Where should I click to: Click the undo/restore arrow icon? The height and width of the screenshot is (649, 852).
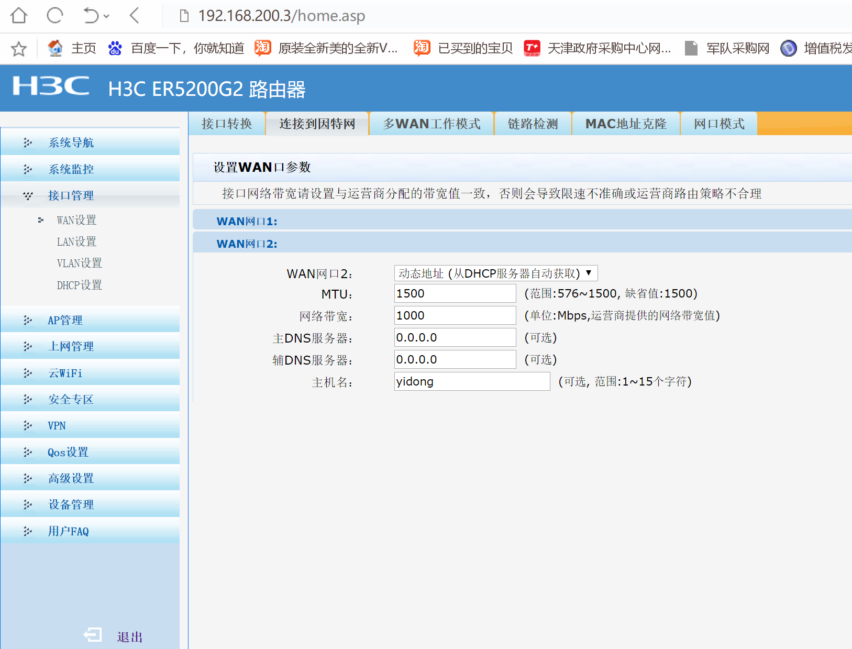[x=91, y=16]
